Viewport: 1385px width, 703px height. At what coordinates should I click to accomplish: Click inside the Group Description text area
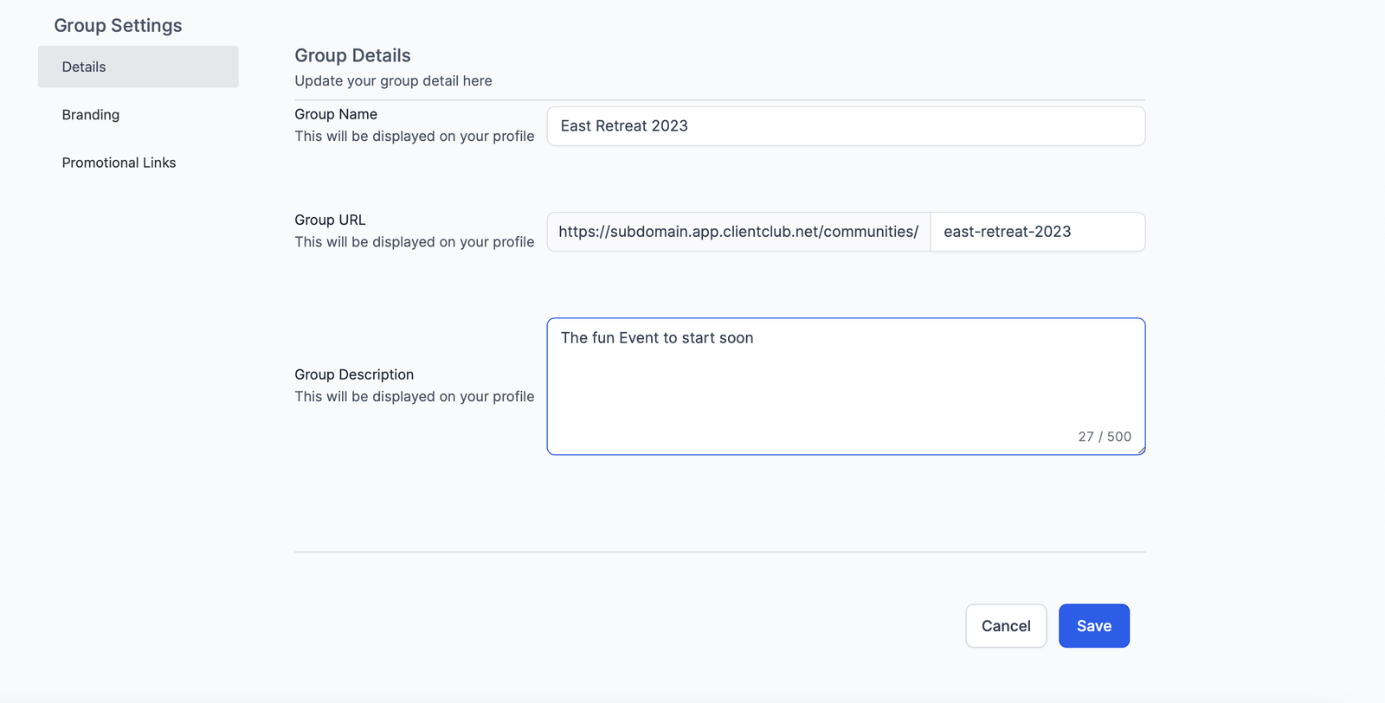point(846,380)
